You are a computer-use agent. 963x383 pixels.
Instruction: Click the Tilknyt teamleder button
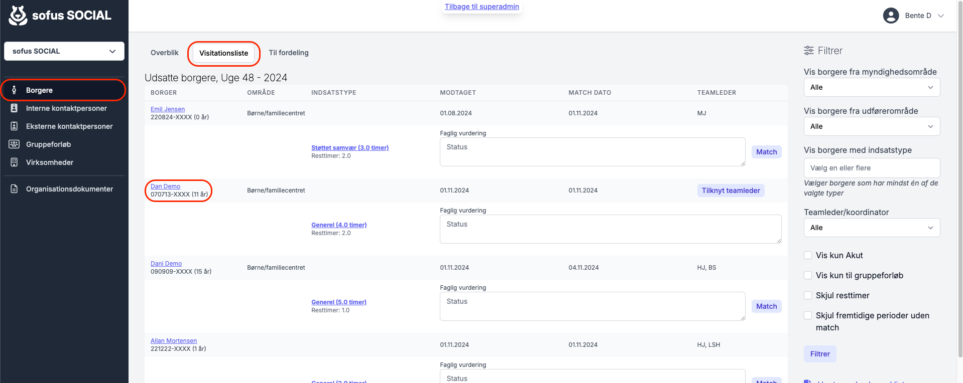(731, 190)
